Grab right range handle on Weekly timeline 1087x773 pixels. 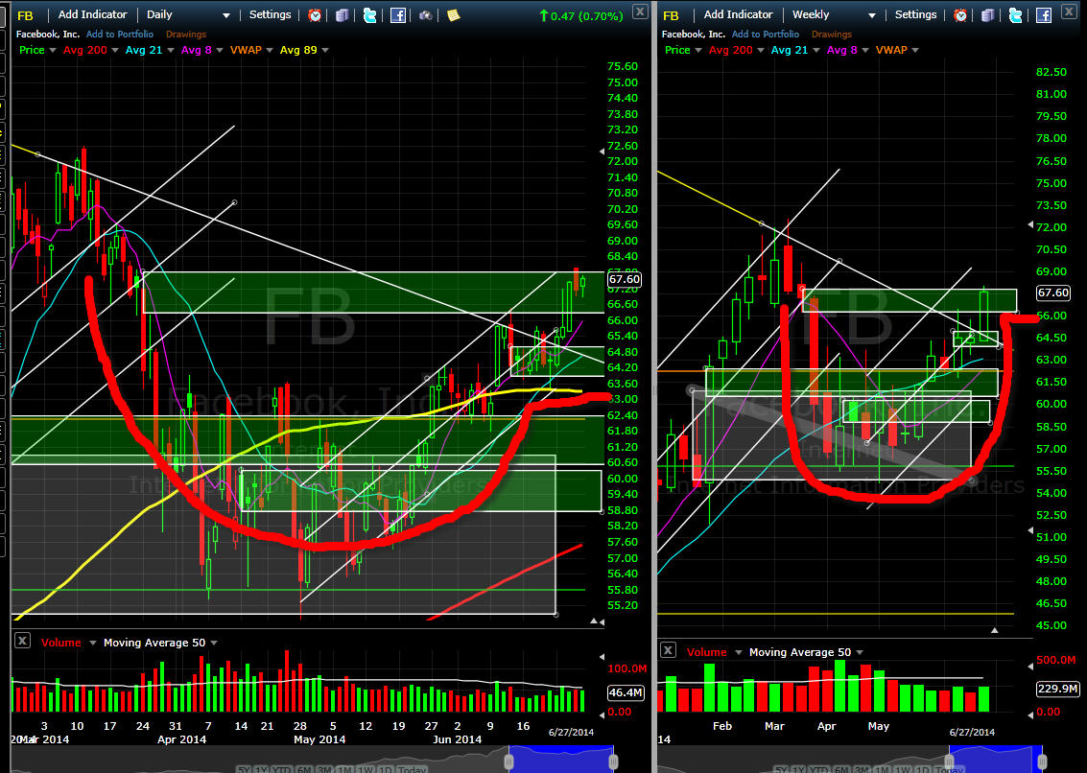click(1042, 761)
